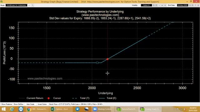Open Telegram from the taskbar

point(77,109)
